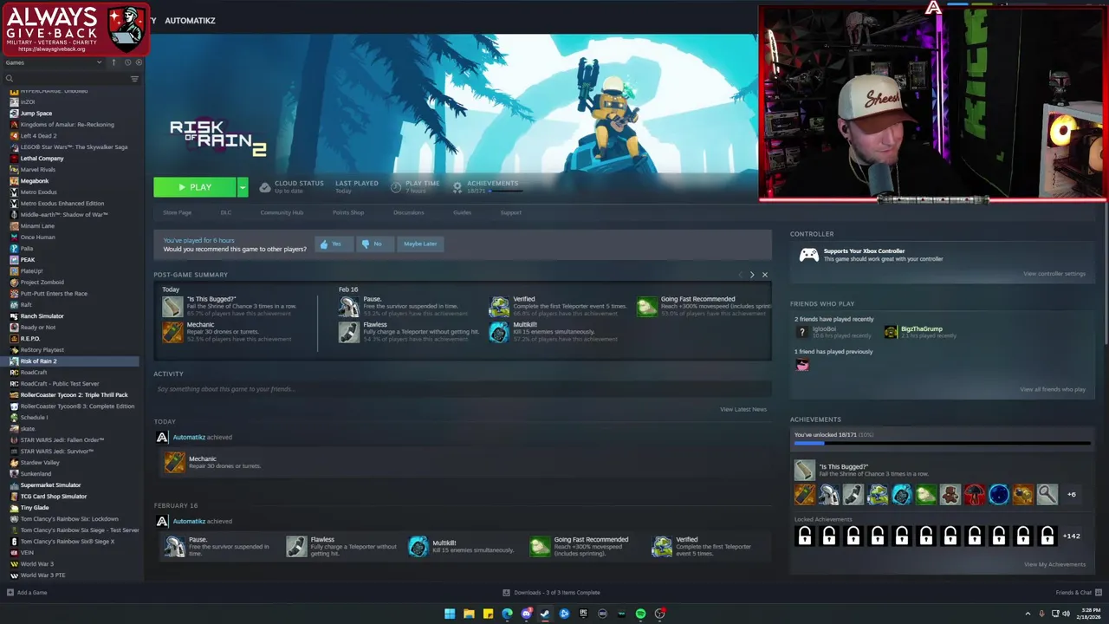Screen dimensions: 1109x624
Task: Click the activity 'Say something about this game' field
Action: (x=463, y=389)
